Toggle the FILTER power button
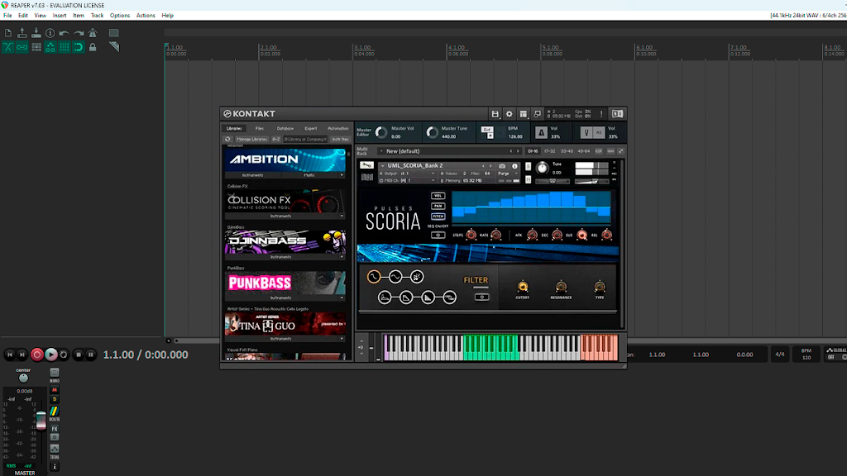The width and height of the screenshot is (847, 476). (x=481, y=297)
